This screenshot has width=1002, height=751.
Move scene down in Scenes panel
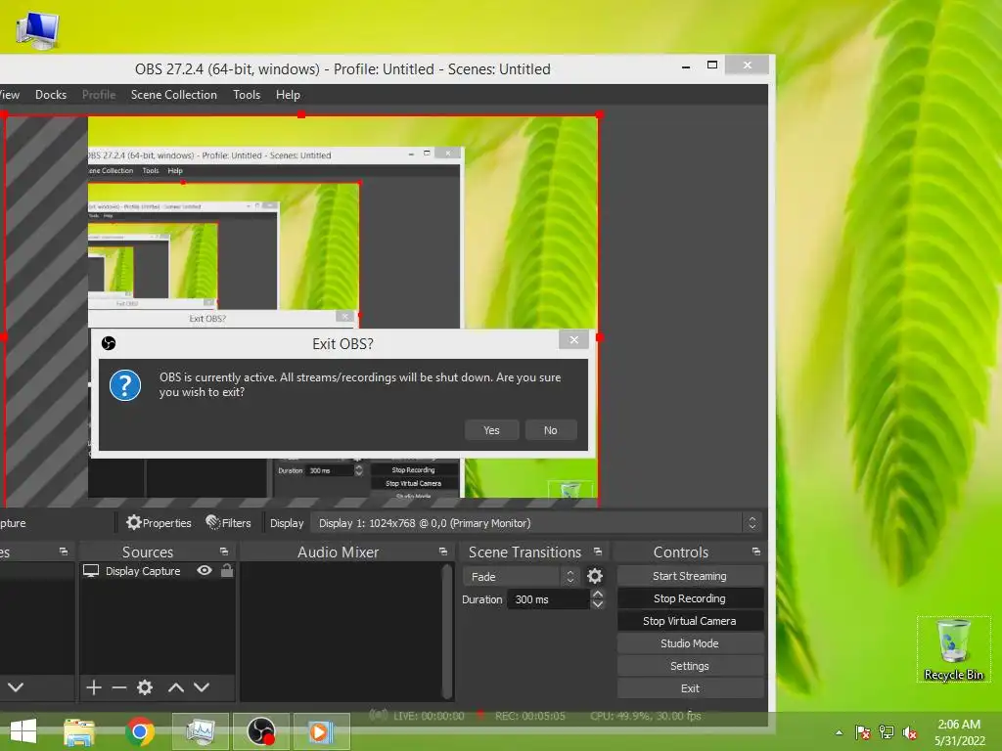point(16,687)
